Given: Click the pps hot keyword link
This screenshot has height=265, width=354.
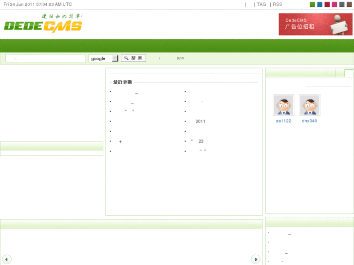Looking at the screenshot, I should [180, 58].
